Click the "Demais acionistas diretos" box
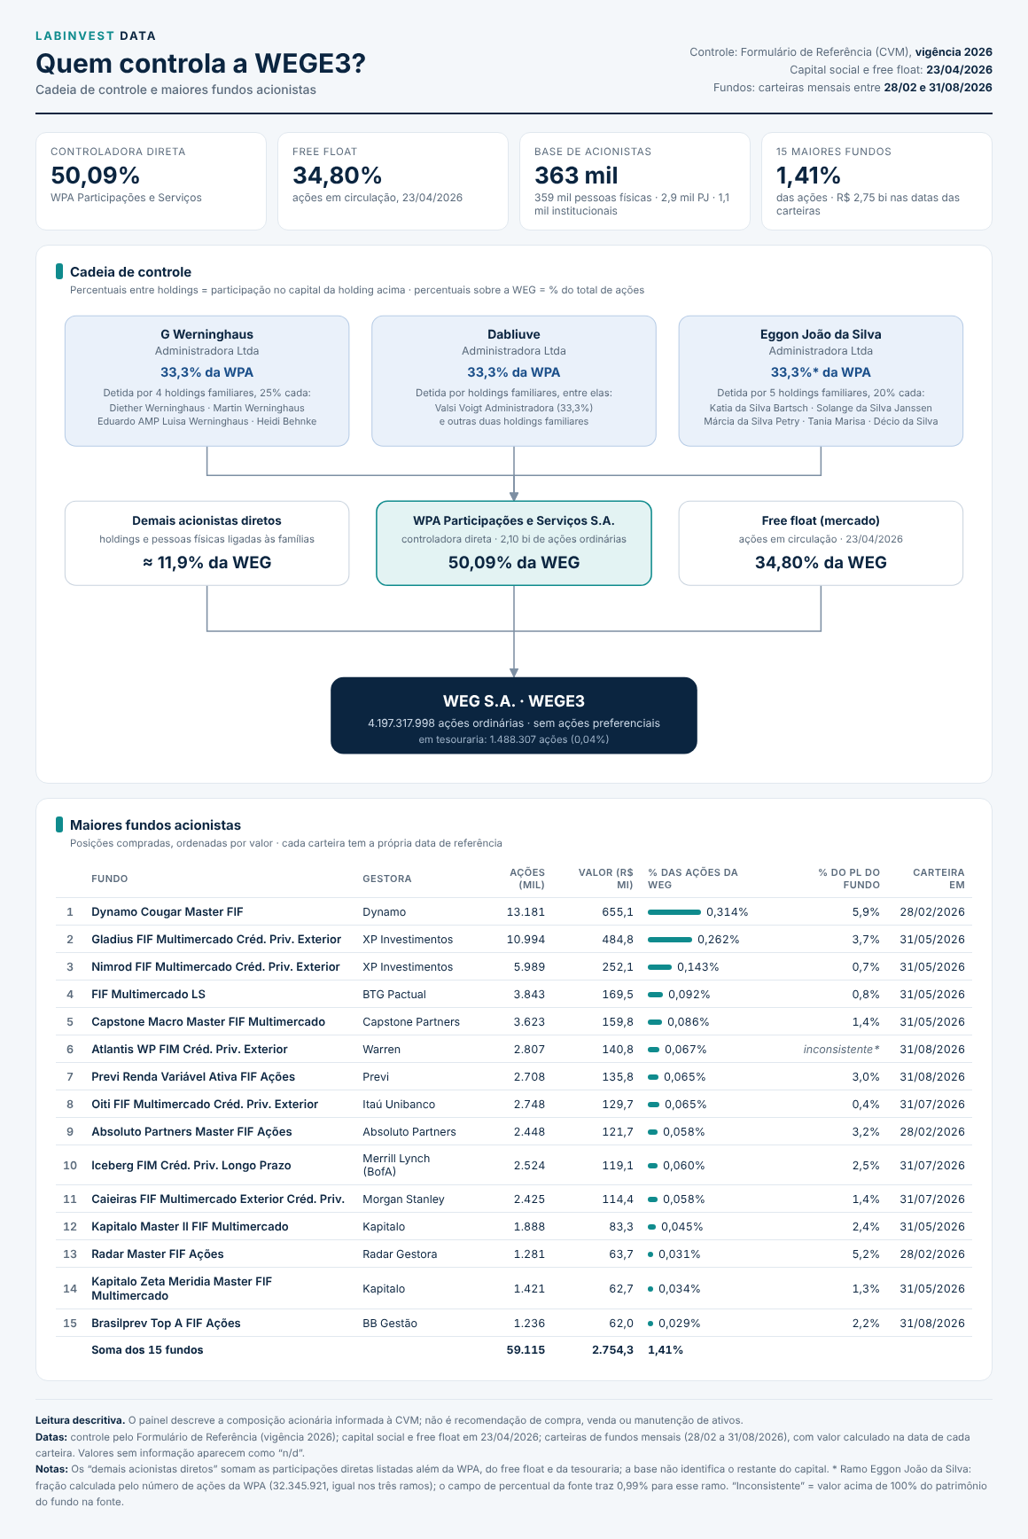Viewport: 1028px width, 1539px height. 206,543
